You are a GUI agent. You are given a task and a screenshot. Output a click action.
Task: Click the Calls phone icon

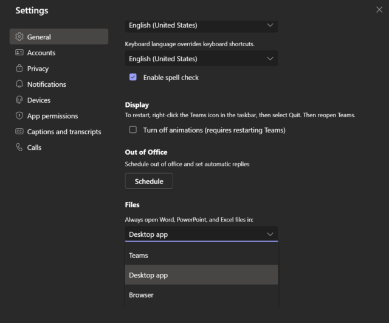click(19, 148)
